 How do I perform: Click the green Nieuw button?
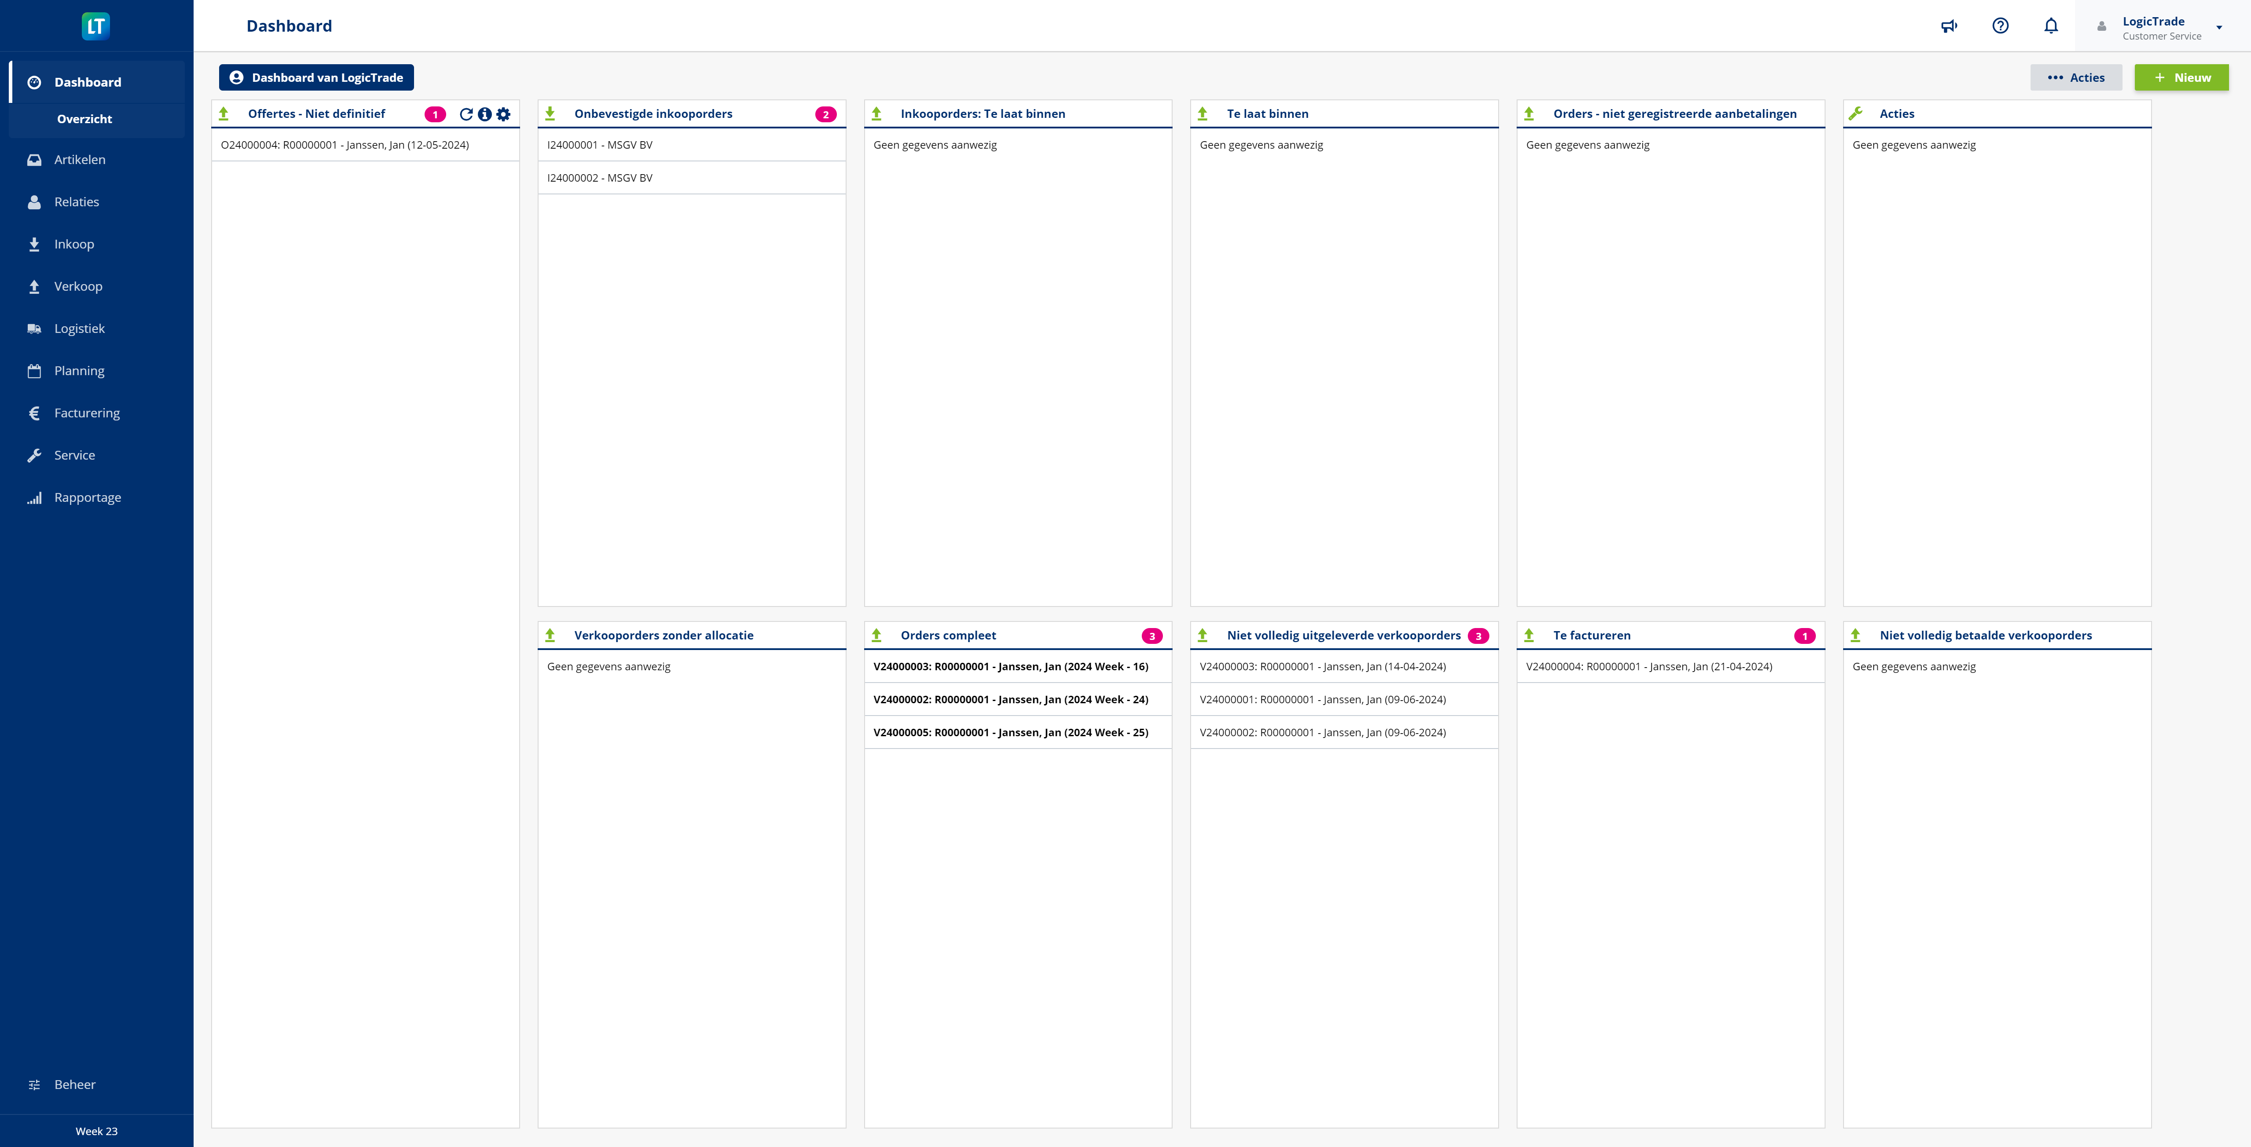2181,78
